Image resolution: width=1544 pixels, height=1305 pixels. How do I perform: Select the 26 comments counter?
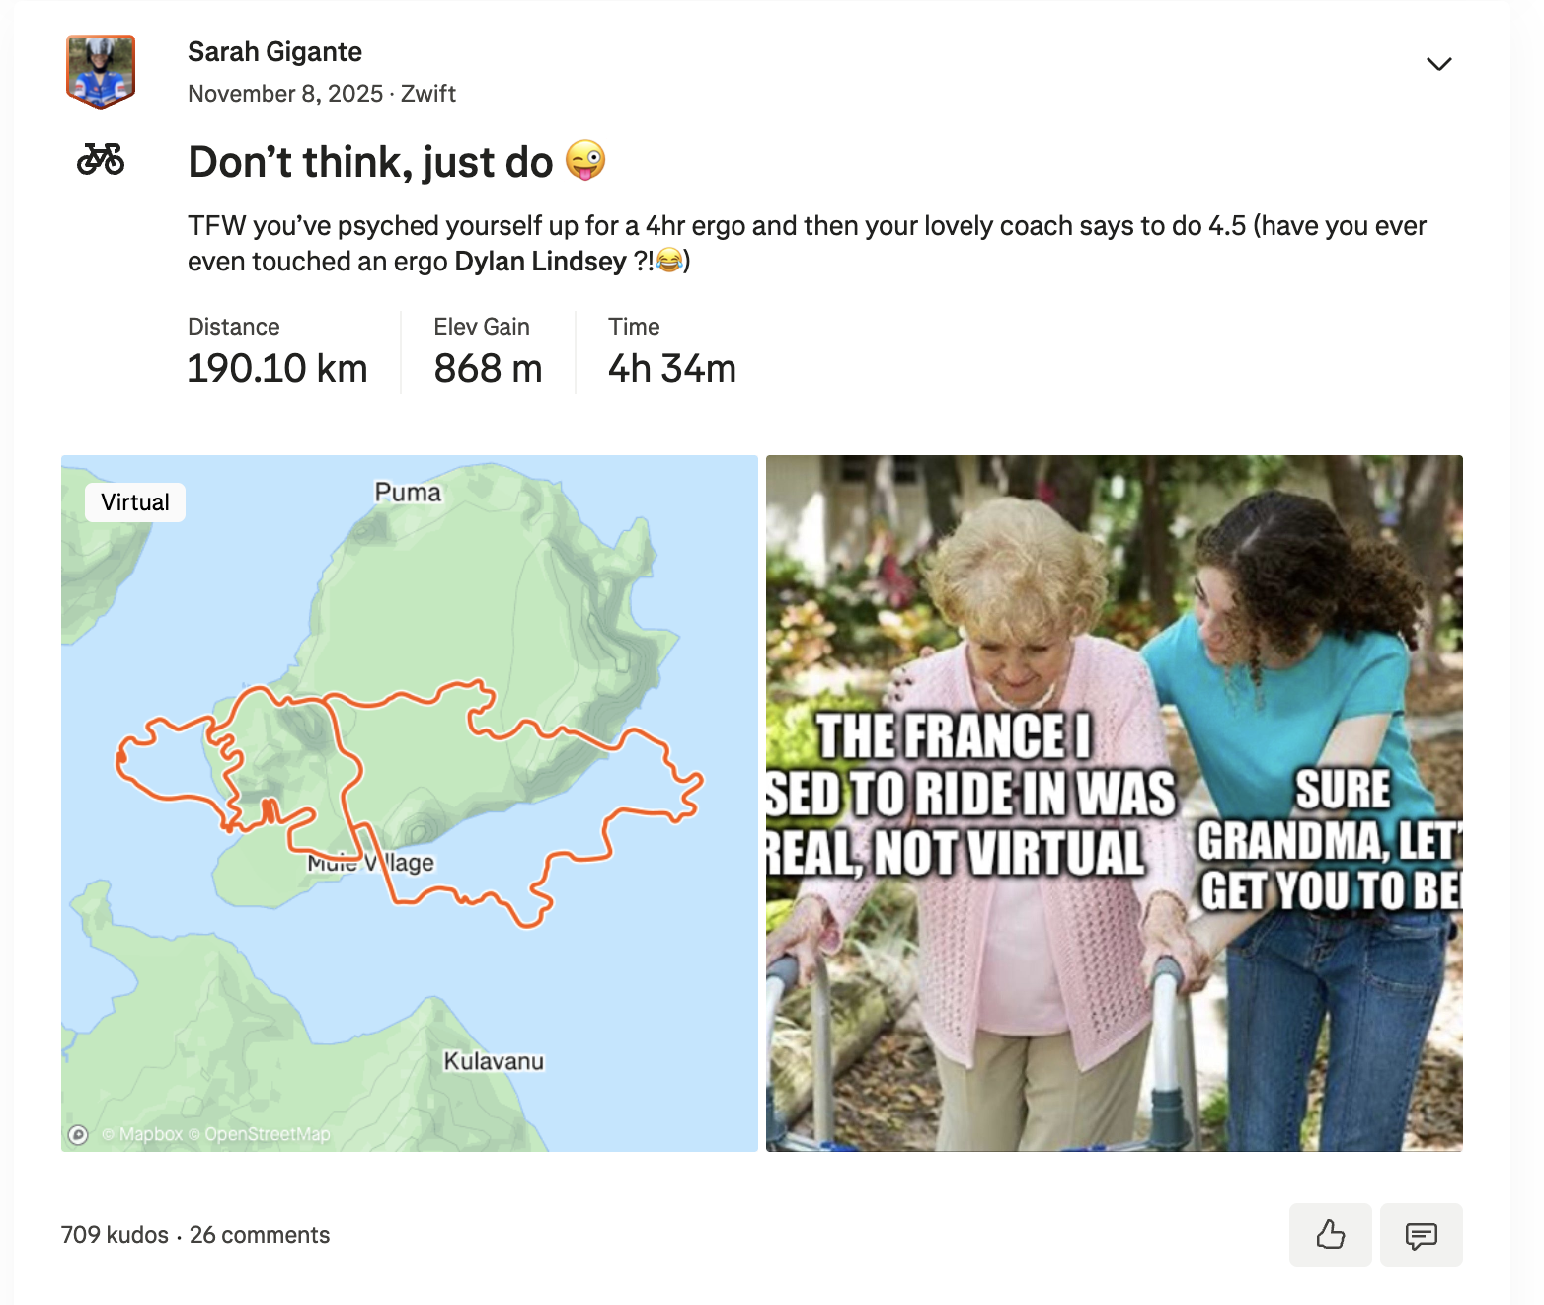point(260,1235)
